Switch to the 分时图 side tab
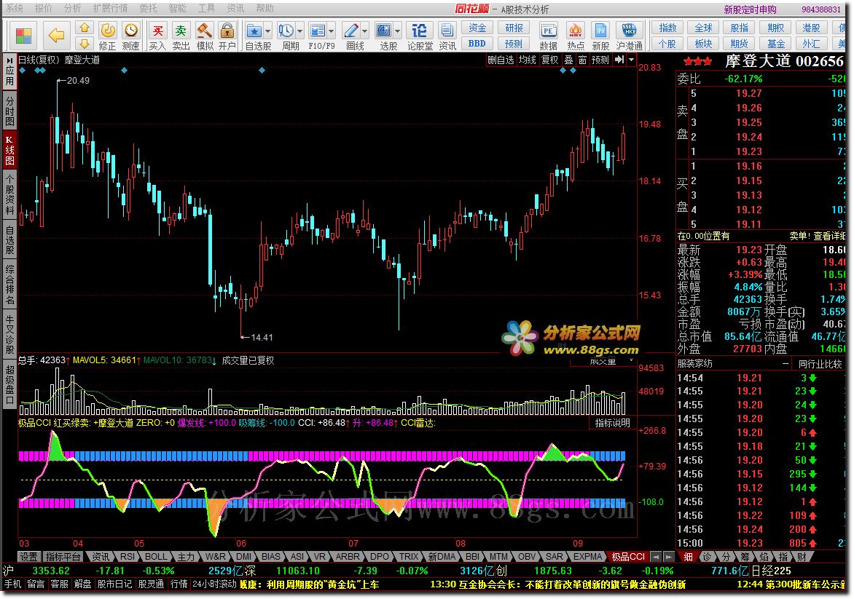 (9, 111)
